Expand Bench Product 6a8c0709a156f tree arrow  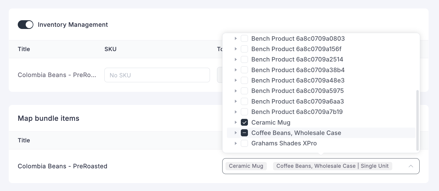tap(236, 49)
